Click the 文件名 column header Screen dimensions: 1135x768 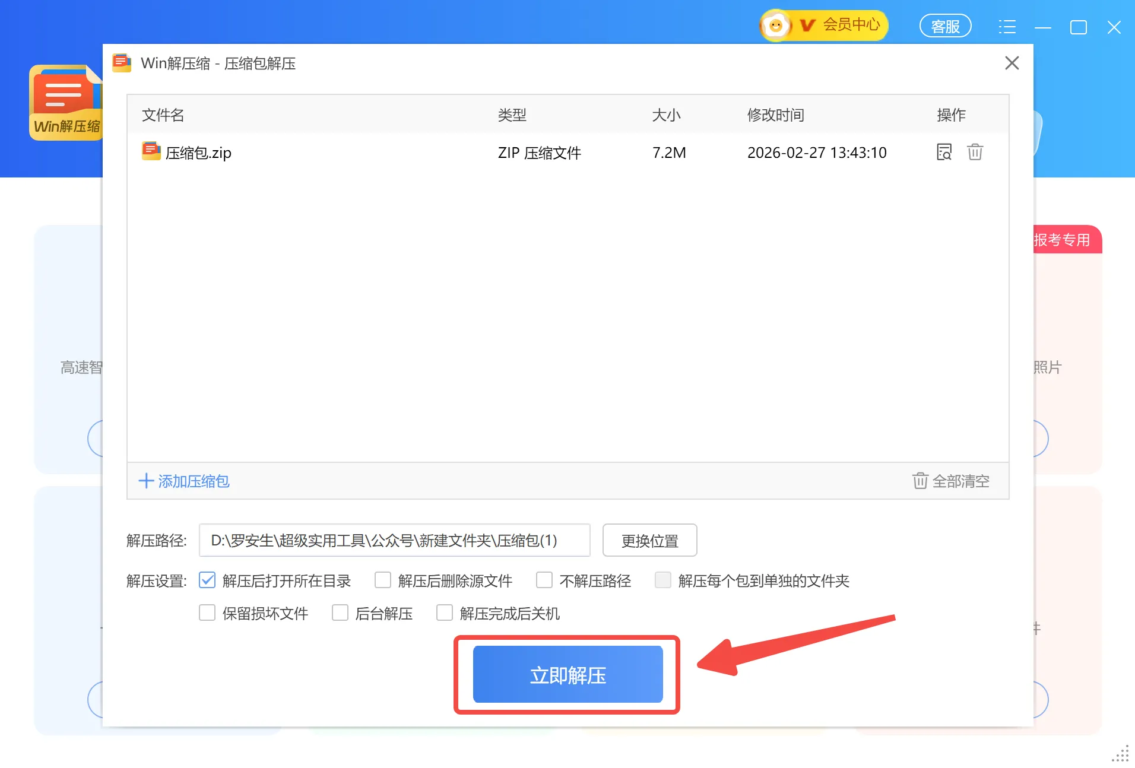point(162,115)
